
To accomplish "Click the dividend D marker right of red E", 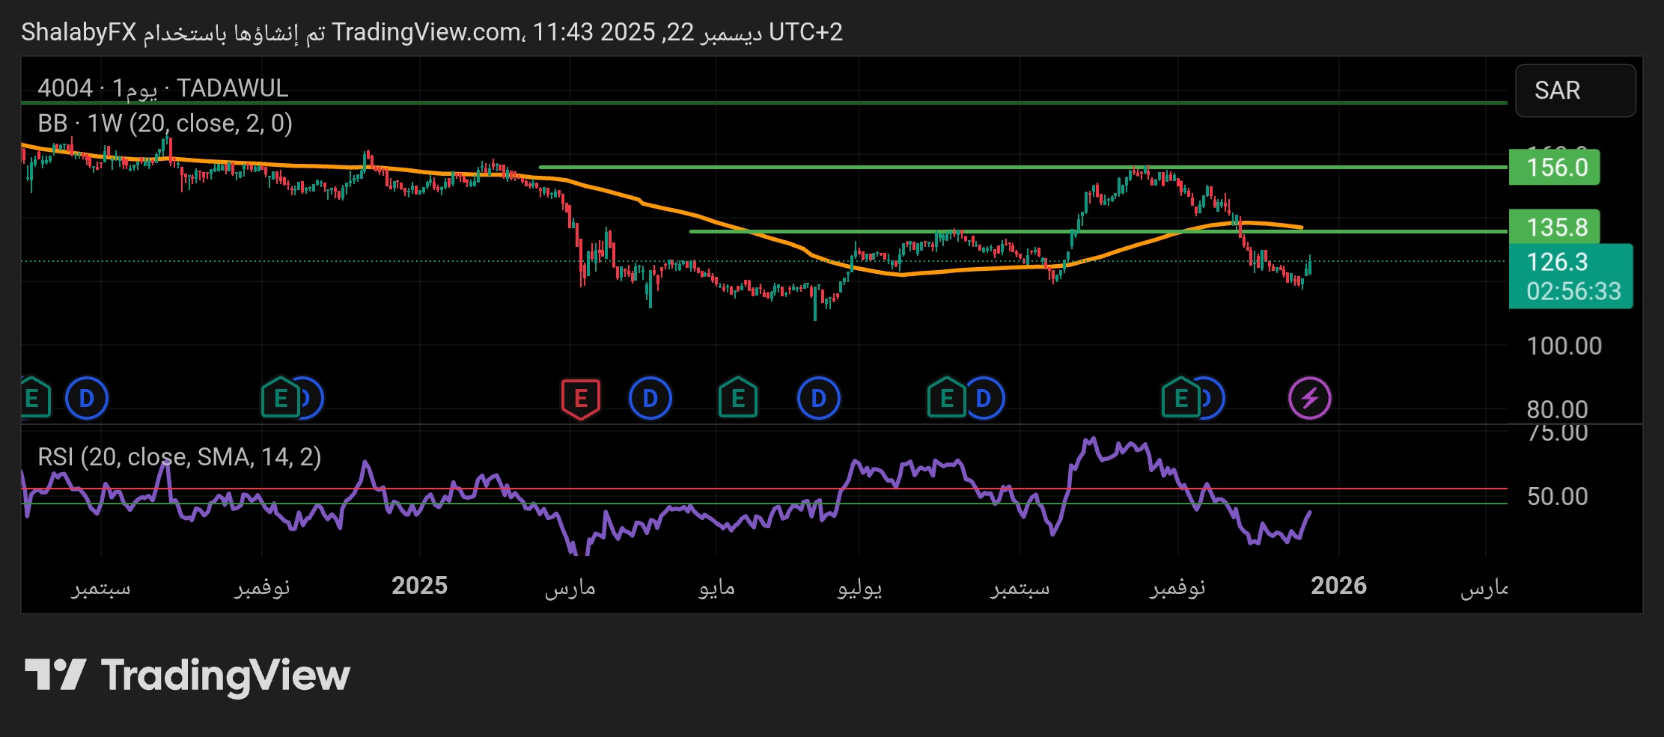I will pyautogui.click(x=650, y=398).
